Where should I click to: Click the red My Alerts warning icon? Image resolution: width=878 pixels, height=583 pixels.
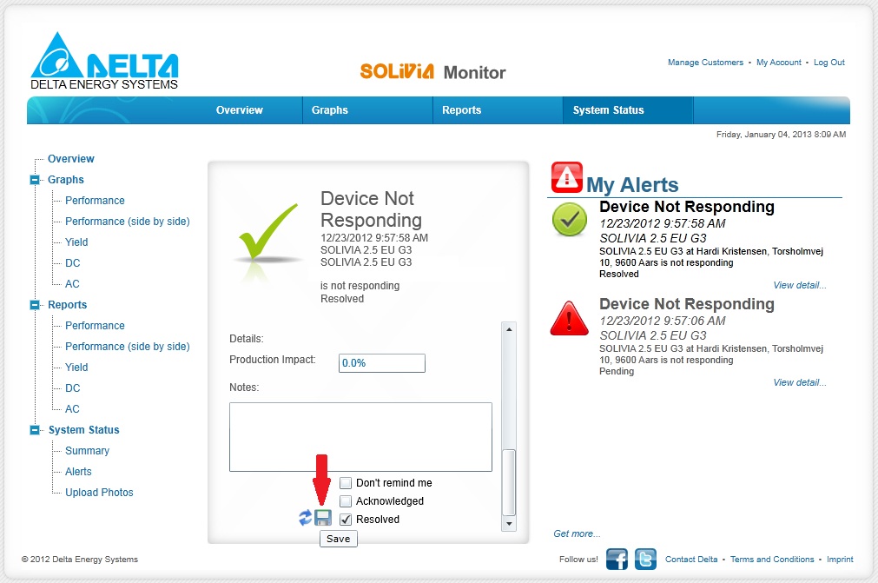(x=567, y=177)
